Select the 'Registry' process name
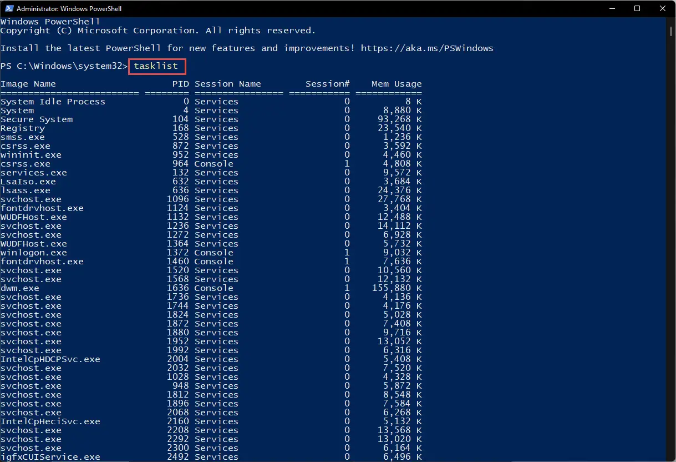The height and width of the screenshot is (462, 676). [x=23, y=128]
